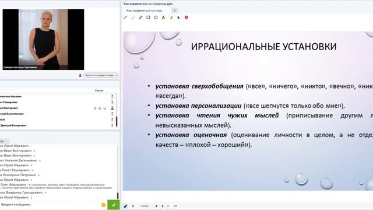This screenshot has width=373, height=210.
Task: Click 'установка сверхобобщения' bullet text
Action: 199,86
